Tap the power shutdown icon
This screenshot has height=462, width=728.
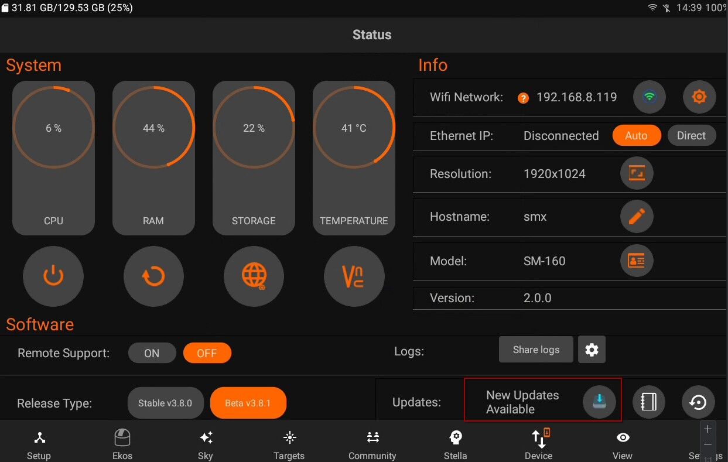click(x=53, y=276)
